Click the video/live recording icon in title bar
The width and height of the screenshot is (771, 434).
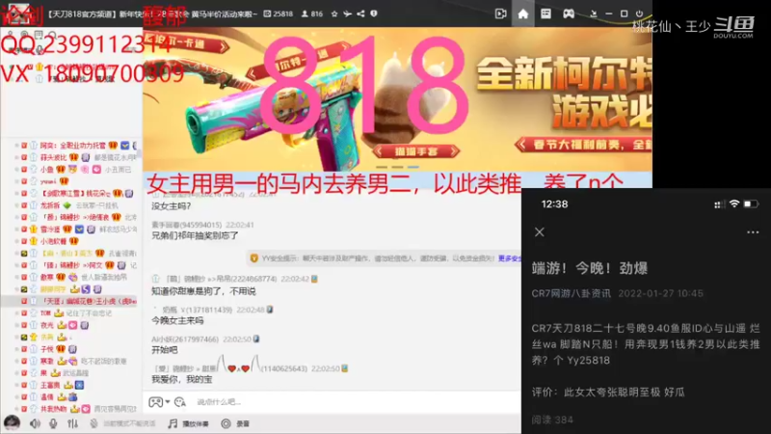click(x=500, y=14)
